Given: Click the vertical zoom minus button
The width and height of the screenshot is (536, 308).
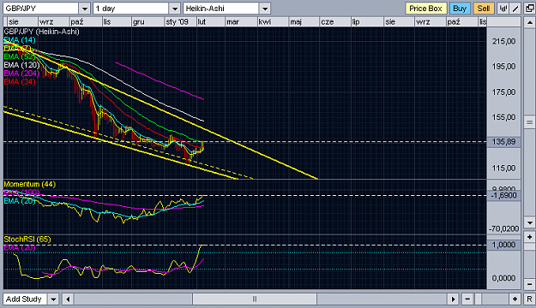Looking at the screenshot, I should coord(529,283).
